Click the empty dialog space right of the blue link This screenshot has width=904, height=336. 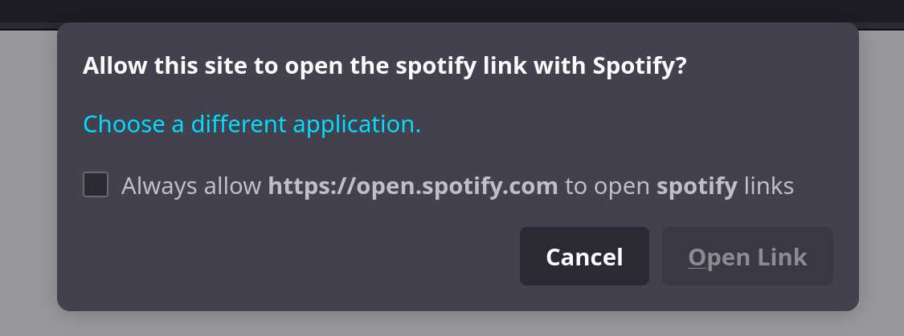[x=627, y=124]
